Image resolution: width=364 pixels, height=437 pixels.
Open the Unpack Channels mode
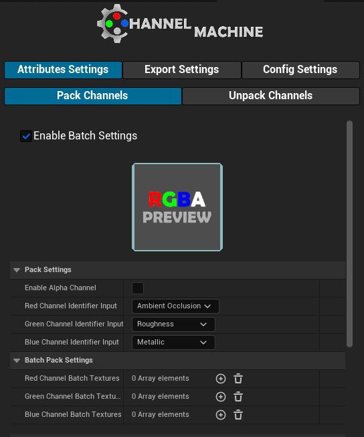pos(271,96)
